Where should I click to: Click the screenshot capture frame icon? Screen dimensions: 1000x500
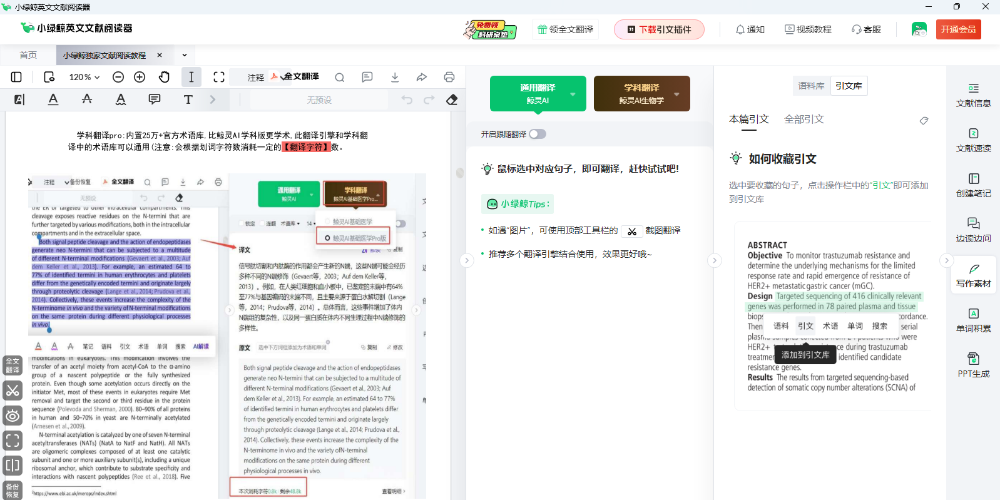click(x=219, y=77)
